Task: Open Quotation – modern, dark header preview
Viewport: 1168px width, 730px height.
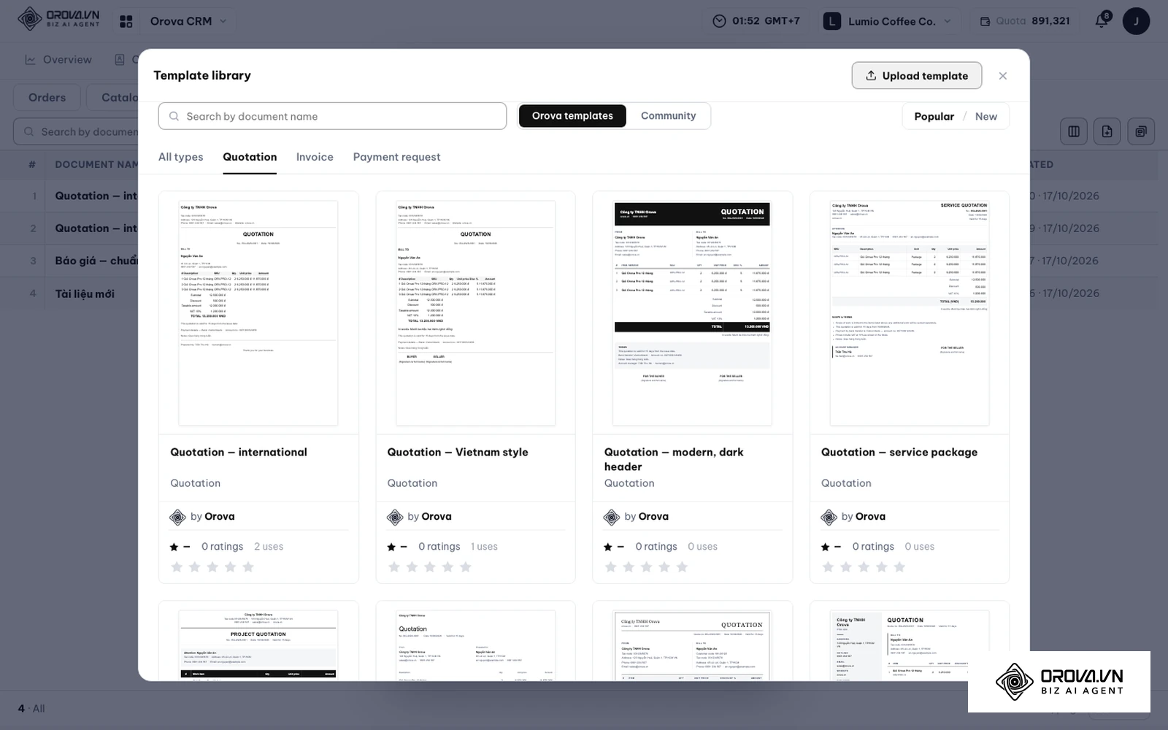Action: (692, 313)
